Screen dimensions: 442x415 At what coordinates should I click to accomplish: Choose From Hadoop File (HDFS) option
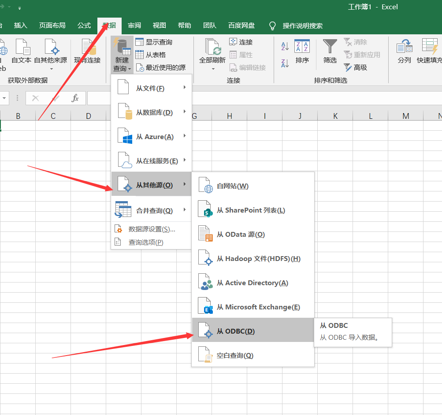point(253,258)
